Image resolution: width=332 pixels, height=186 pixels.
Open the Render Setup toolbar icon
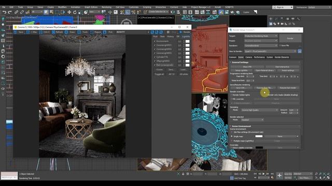click(x=221, y=12)
